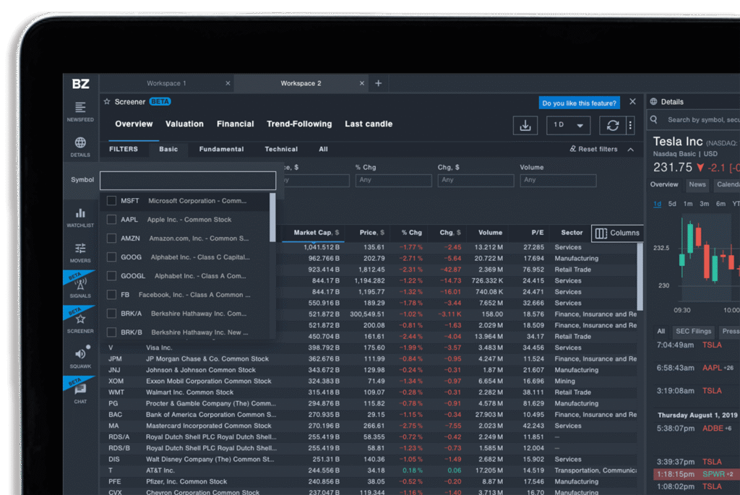Open the three-dot more options menu

[630, 125]
